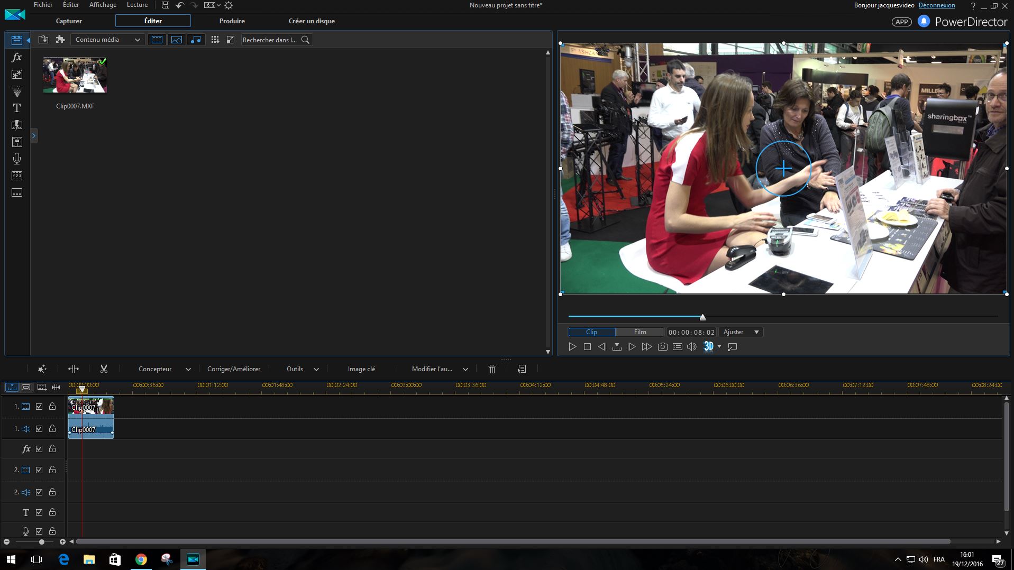The image size is (1014, 570).
Task: Open the Éditer menu
Action: tap(71, 5)
